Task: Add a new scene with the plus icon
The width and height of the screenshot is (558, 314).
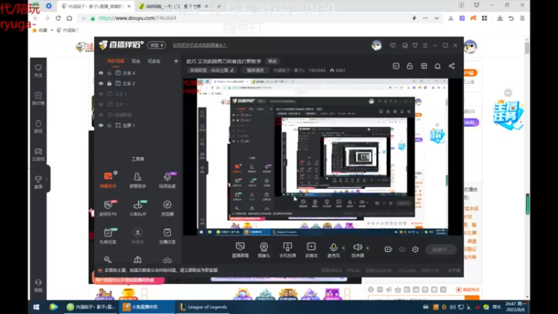Action: (176, 61)
